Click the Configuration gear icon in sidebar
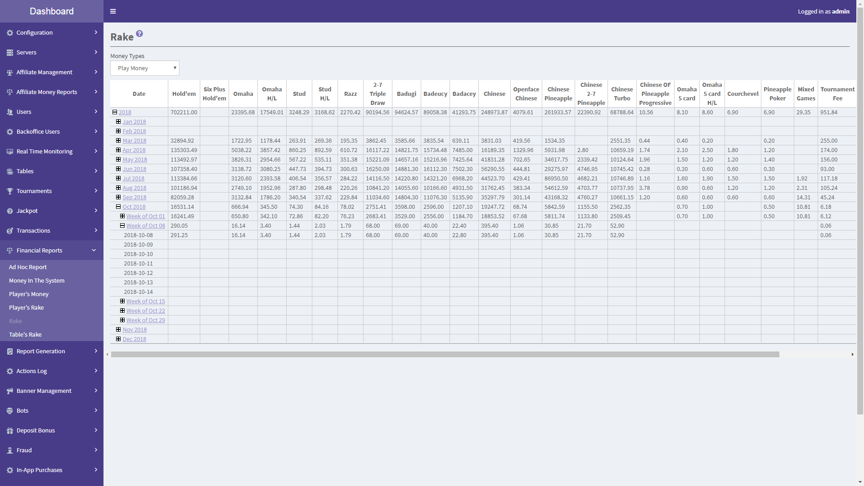This screenshot has height=486, width=864. pos(10,33)
